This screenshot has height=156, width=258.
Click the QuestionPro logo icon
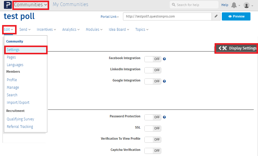[8, 5]
